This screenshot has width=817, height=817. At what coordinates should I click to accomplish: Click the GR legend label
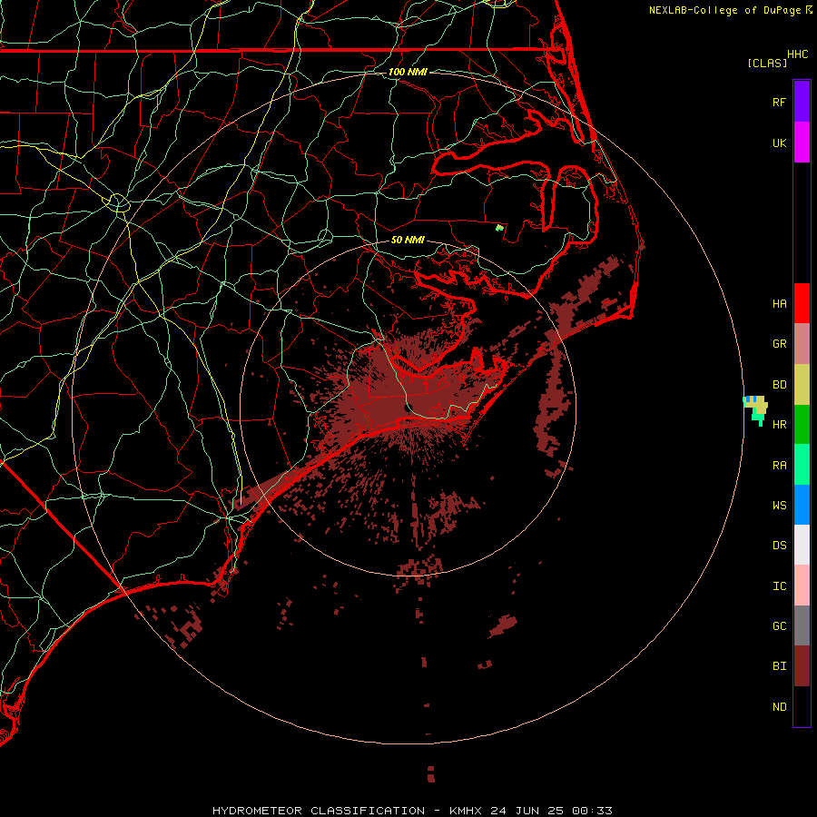point(779,344)
